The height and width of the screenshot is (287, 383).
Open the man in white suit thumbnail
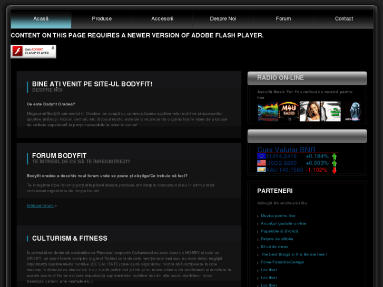click(330, 112)
